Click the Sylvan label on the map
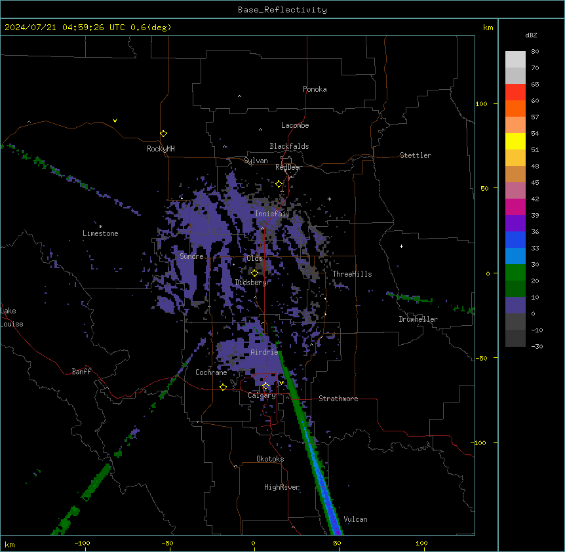The height and width of the screenshot is (552, 565). click(256, 161)
